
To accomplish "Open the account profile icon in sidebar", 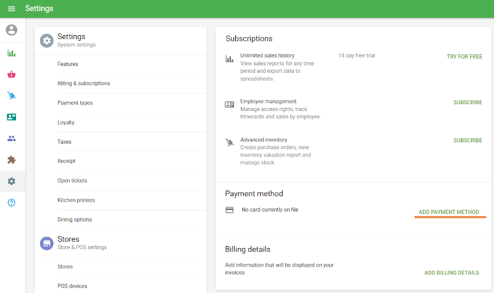I will tap(11, 30).
